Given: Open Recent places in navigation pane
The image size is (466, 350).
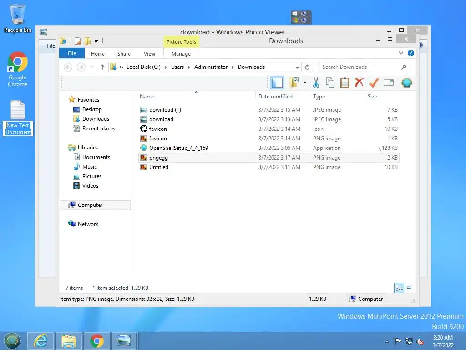Looking at the screenshot, I should [98, 128].
